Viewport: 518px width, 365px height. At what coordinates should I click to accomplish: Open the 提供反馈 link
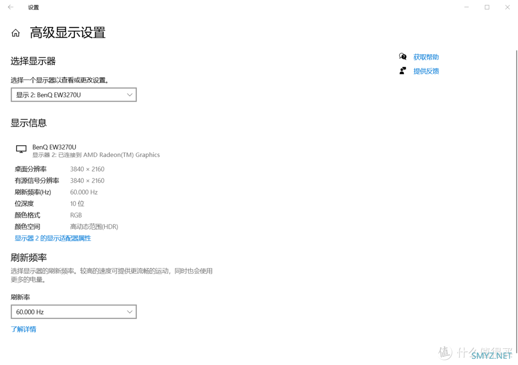[426, 71]
